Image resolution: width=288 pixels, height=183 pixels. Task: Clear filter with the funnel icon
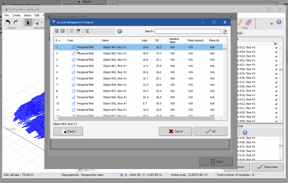pyautogui.click(x=87, y=31)
